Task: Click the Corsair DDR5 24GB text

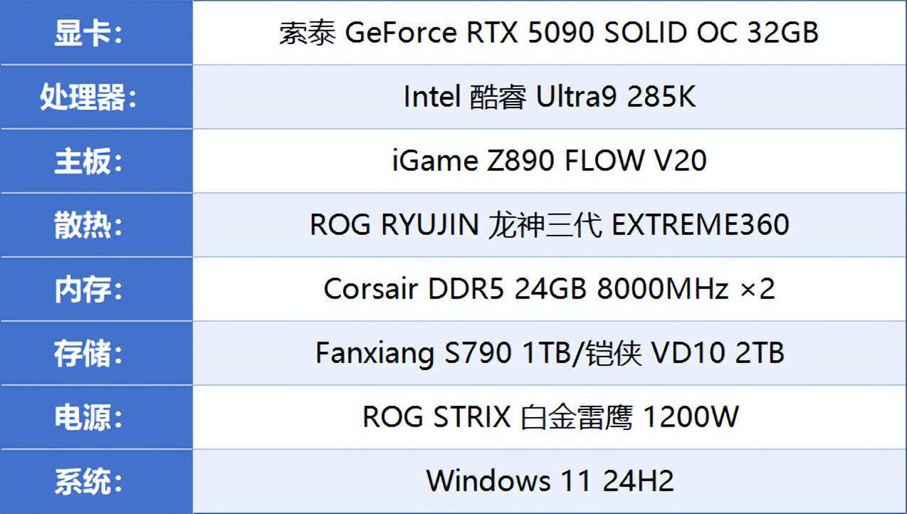Action: point(456,290)
